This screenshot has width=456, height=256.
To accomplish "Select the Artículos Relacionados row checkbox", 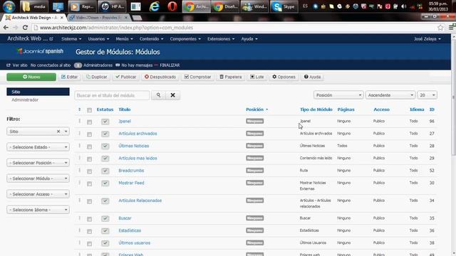I will click(x=89, y=201).
